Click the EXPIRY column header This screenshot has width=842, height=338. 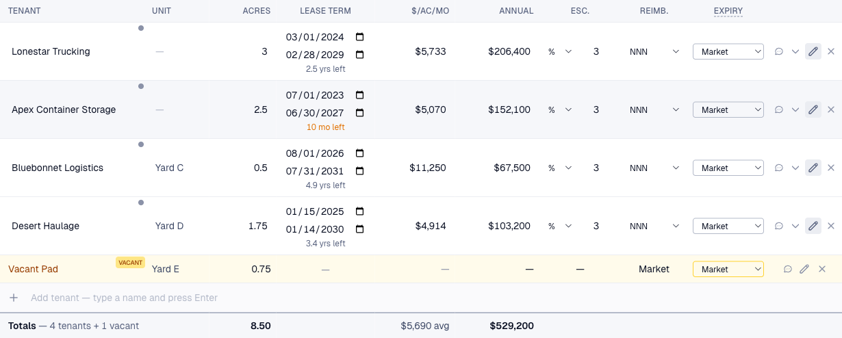(x=728, y=11)
